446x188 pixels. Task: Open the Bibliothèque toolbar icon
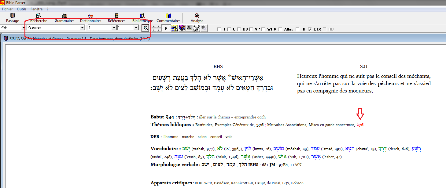[x=142, y=18]
